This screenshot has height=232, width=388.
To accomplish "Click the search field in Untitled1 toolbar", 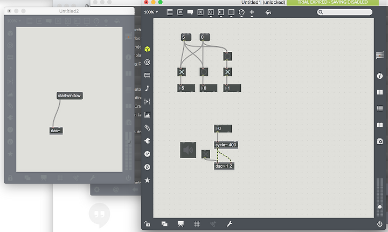I will point(345,12).
